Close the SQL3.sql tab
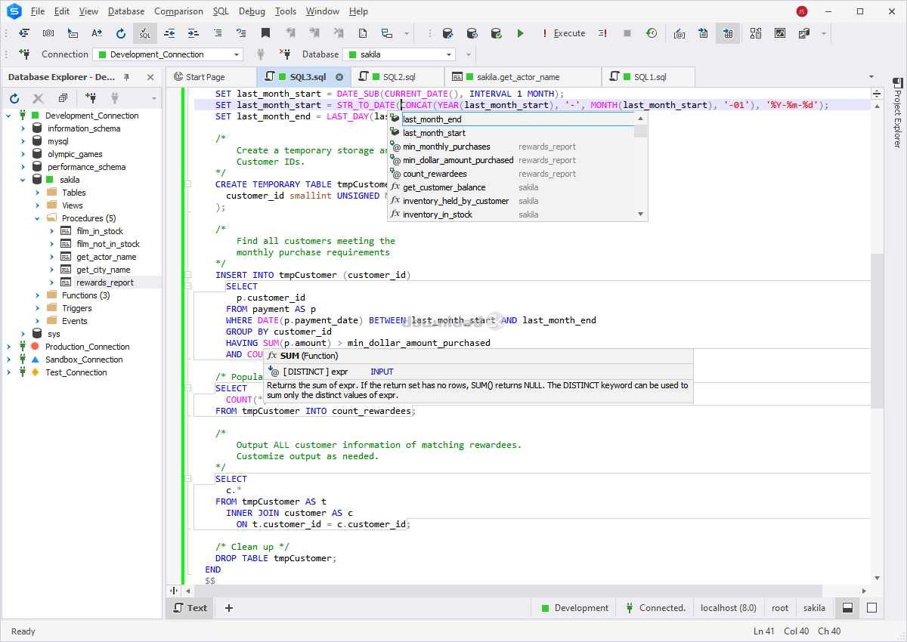 [339, 77]
